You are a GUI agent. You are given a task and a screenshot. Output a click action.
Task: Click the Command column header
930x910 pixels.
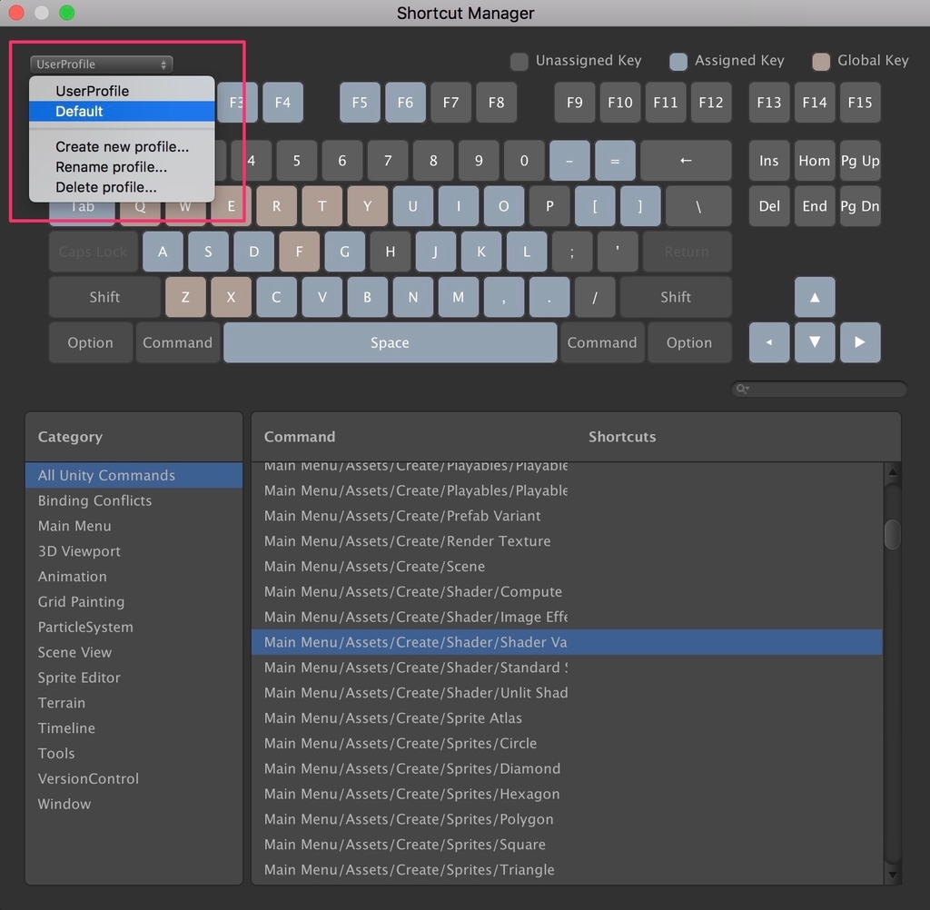pyautogui.click(x=300, y=437)
